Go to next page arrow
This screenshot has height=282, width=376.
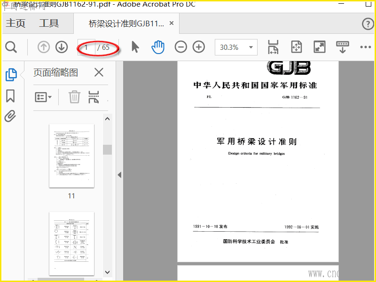(x=62, y=47)
